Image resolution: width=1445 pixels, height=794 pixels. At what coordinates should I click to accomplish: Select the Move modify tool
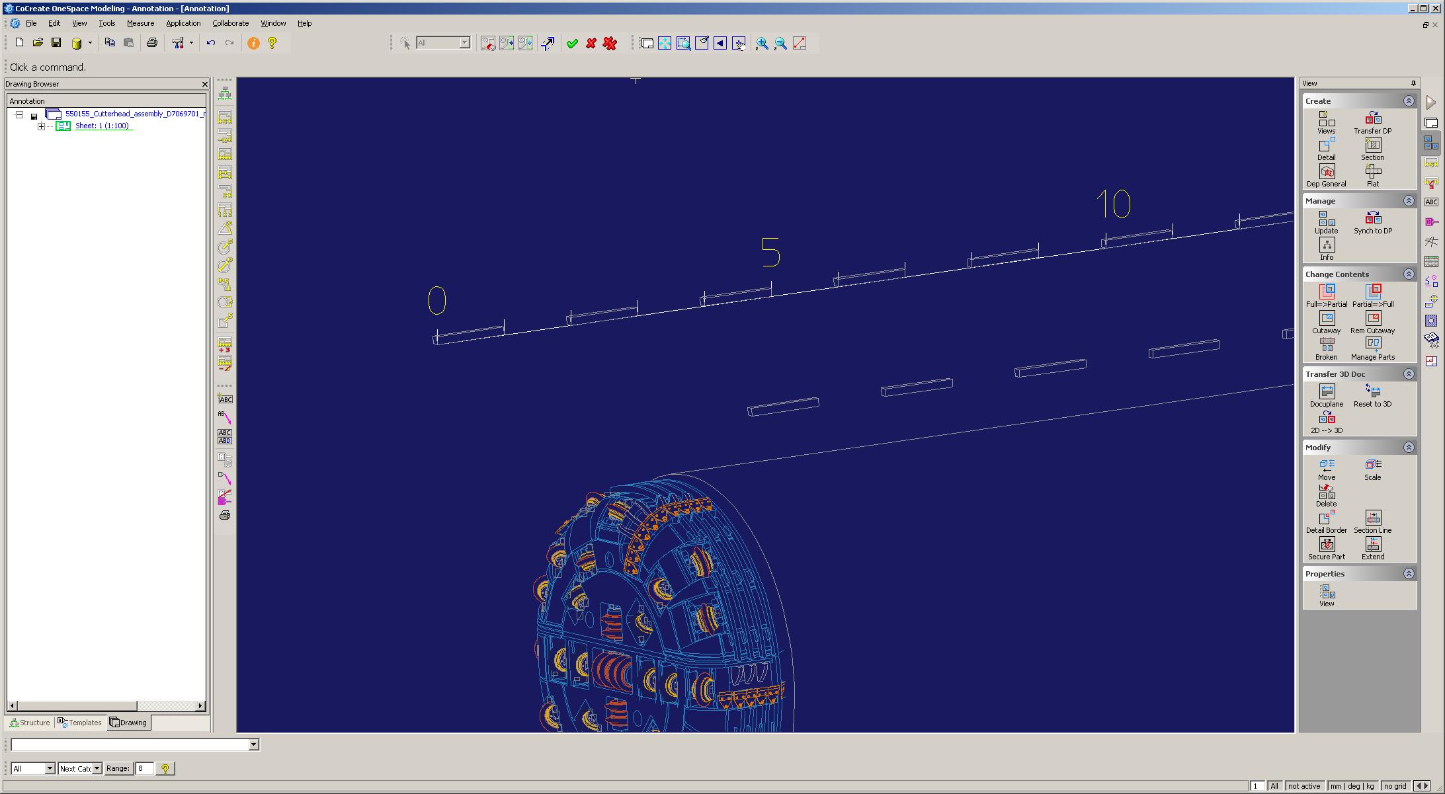click(1327, 469)
